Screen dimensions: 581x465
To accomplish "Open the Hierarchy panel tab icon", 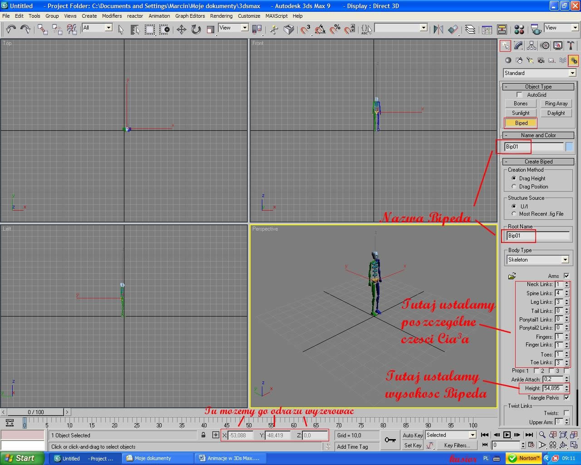I will point(532,46).
